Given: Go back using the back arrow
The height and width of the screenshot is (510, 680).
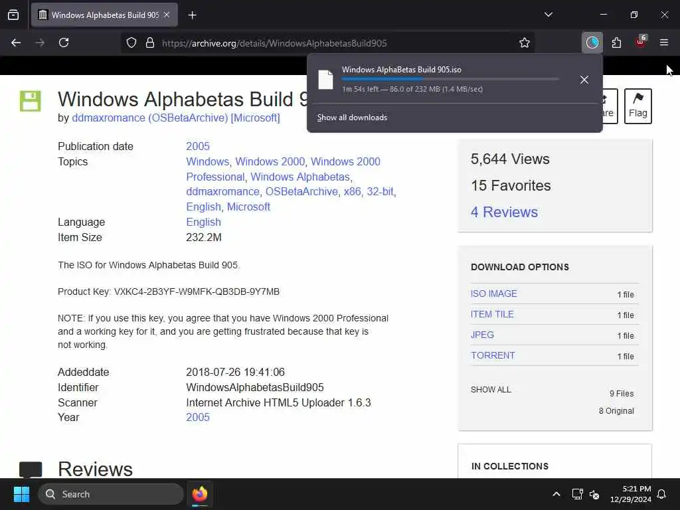Looking at the screenshot, I should (16, 42).
